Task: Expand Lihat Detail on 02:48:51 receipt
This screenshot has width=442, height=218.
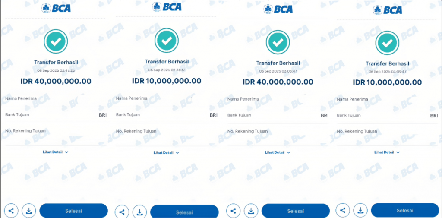Action: point(166,152)
